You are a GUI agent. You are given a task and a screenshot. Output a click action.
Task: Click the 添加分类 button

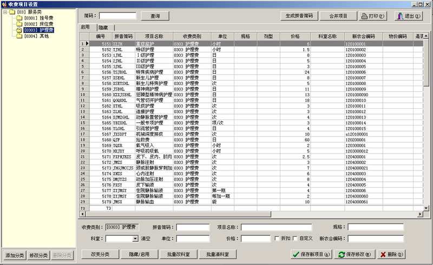click(15, 255)
